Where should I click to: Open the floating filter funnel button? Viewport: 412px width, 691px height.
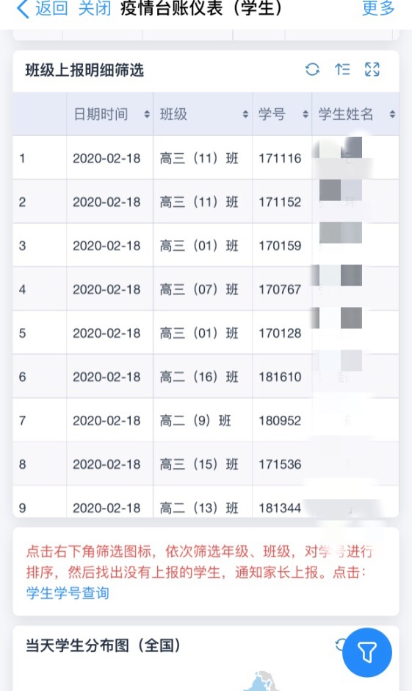tap(367, 652)
